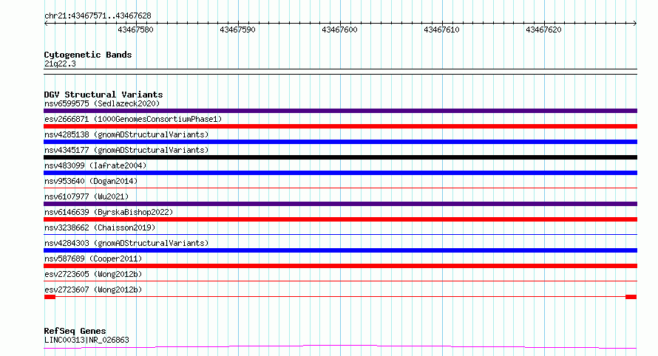Select the RefSeq Genes track heading

pos(75,331)
